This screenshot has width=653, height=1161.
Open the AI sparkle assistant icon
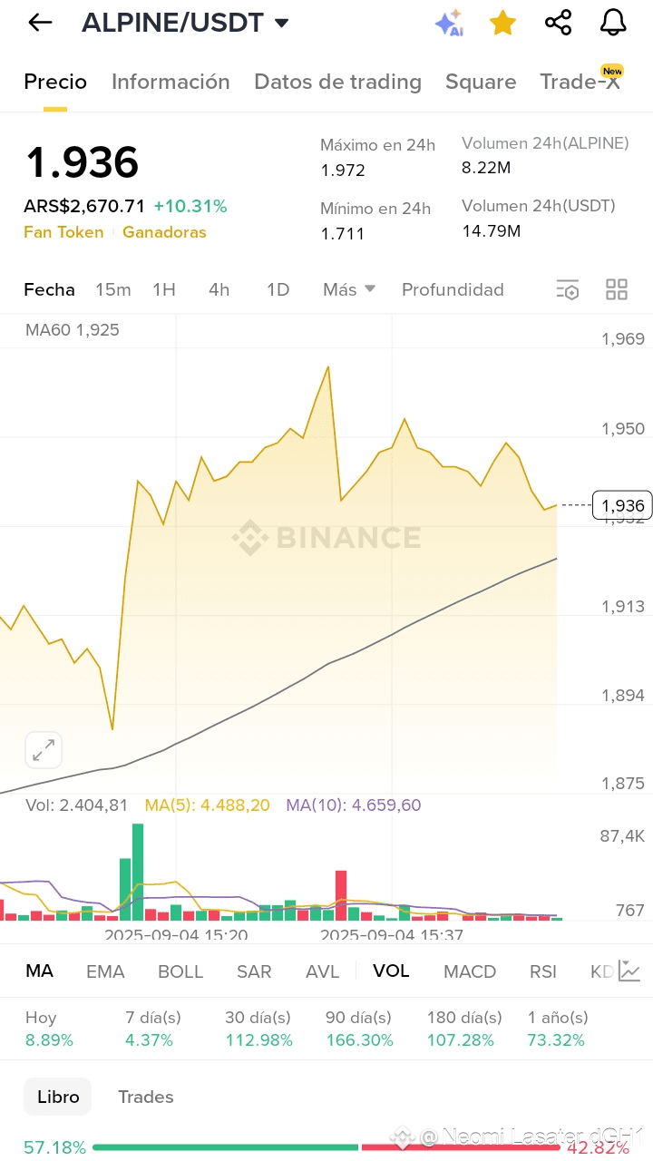pyautogui.click(x=449, y=23)
